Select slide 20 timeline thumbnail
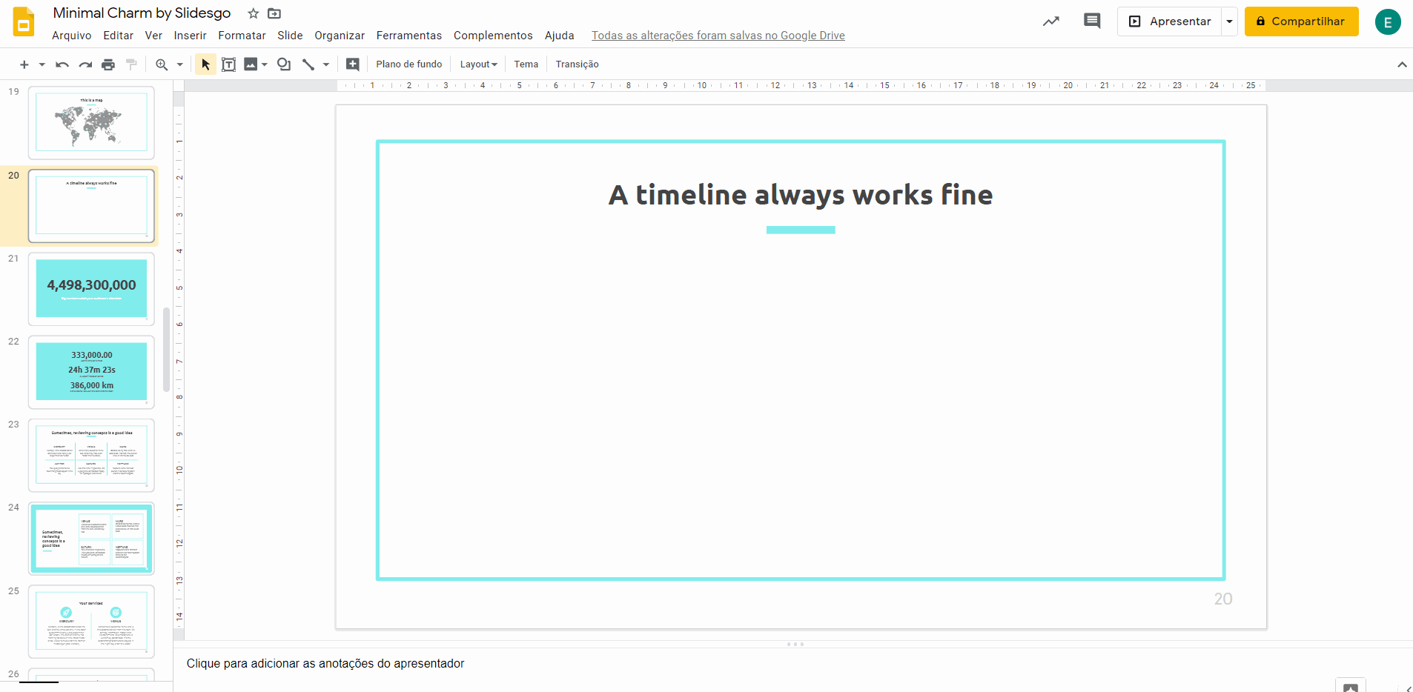The width and height of the screenshot is (1413, 692). tap(92, 206)
